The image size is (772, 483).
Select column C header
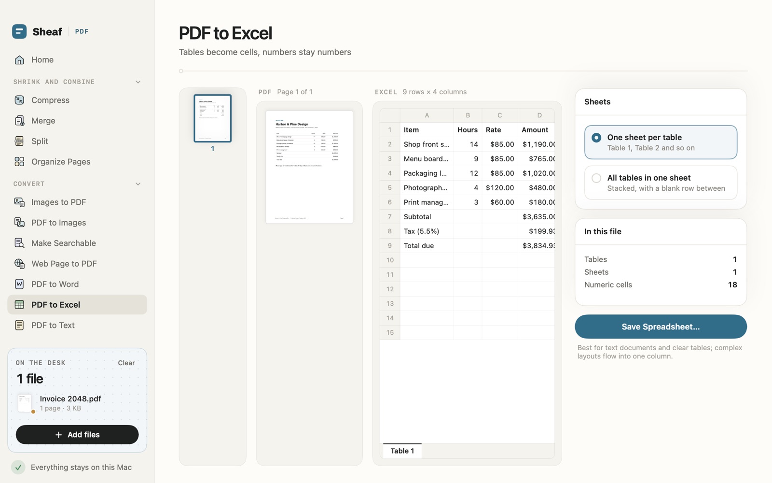[500, 115]
